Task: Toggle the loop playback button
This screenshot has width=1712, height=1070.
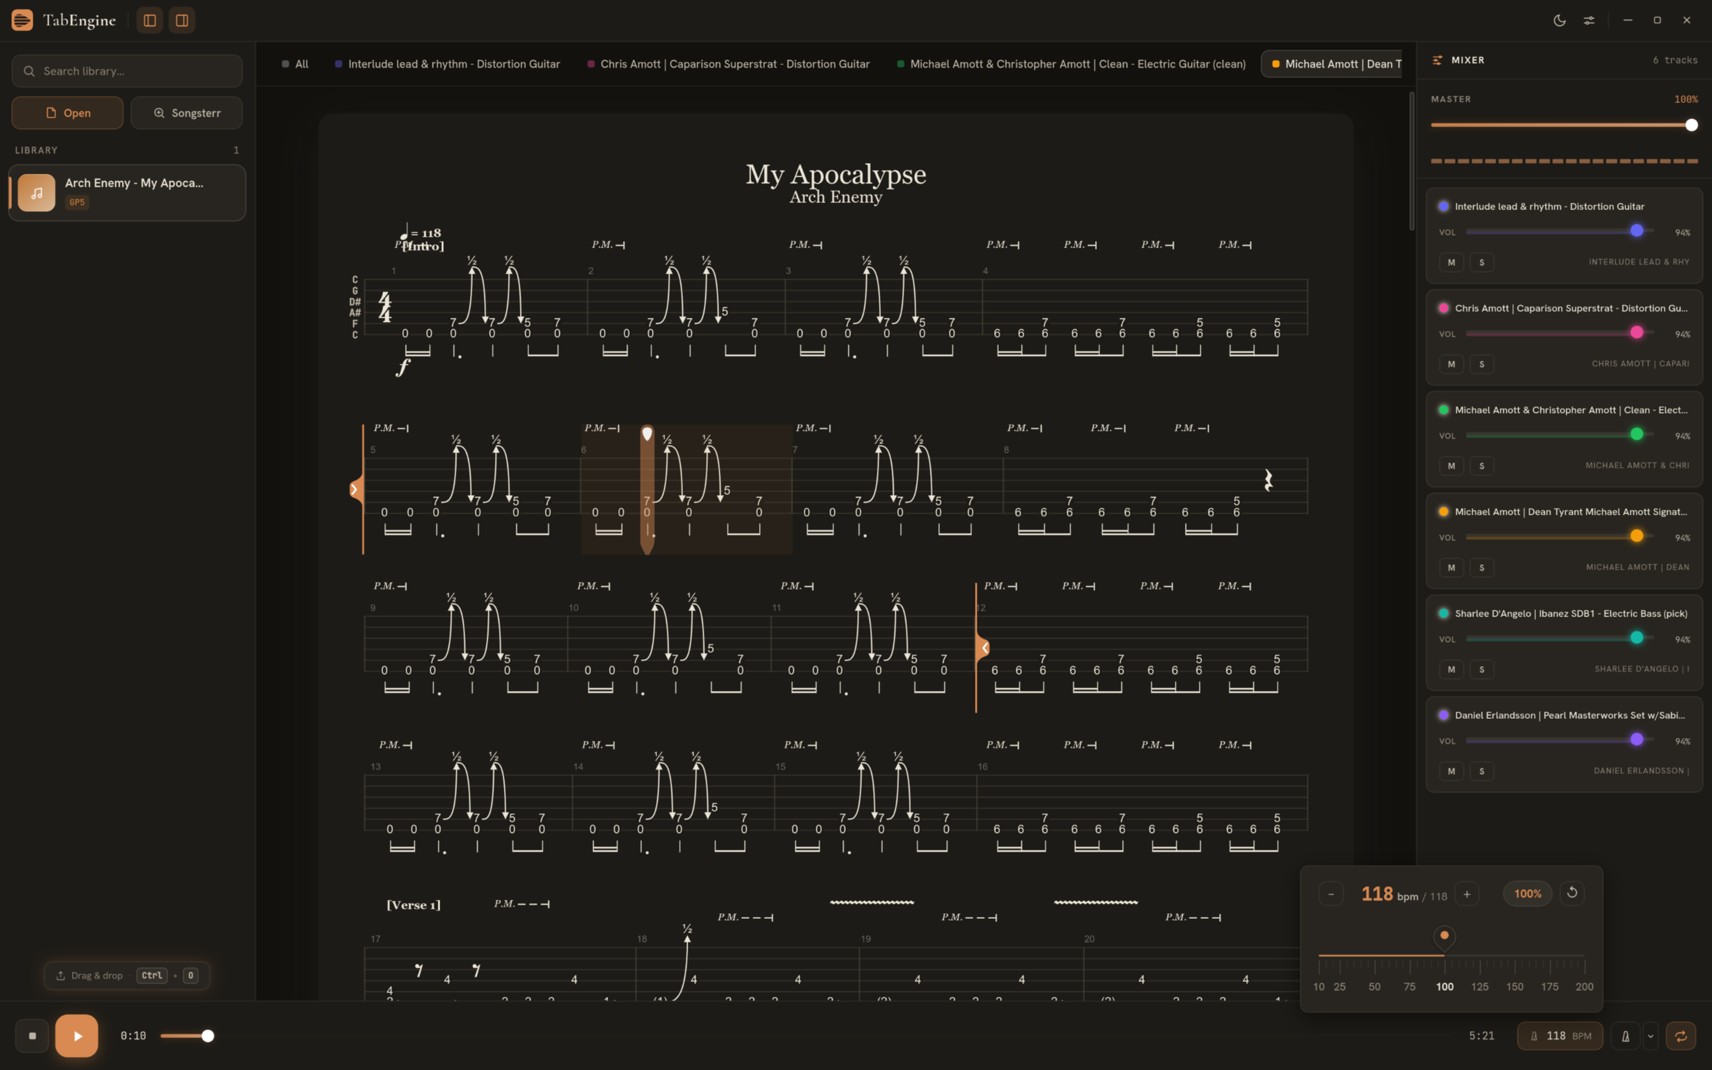Action: (x=1681, y=1036)
